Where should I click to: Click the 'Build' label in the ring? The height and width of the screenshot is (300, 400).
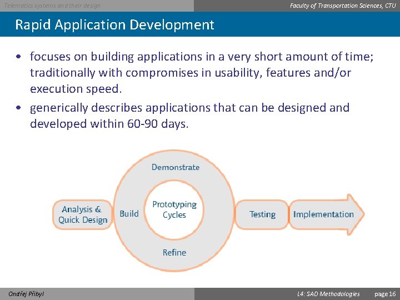click(129, 213)
